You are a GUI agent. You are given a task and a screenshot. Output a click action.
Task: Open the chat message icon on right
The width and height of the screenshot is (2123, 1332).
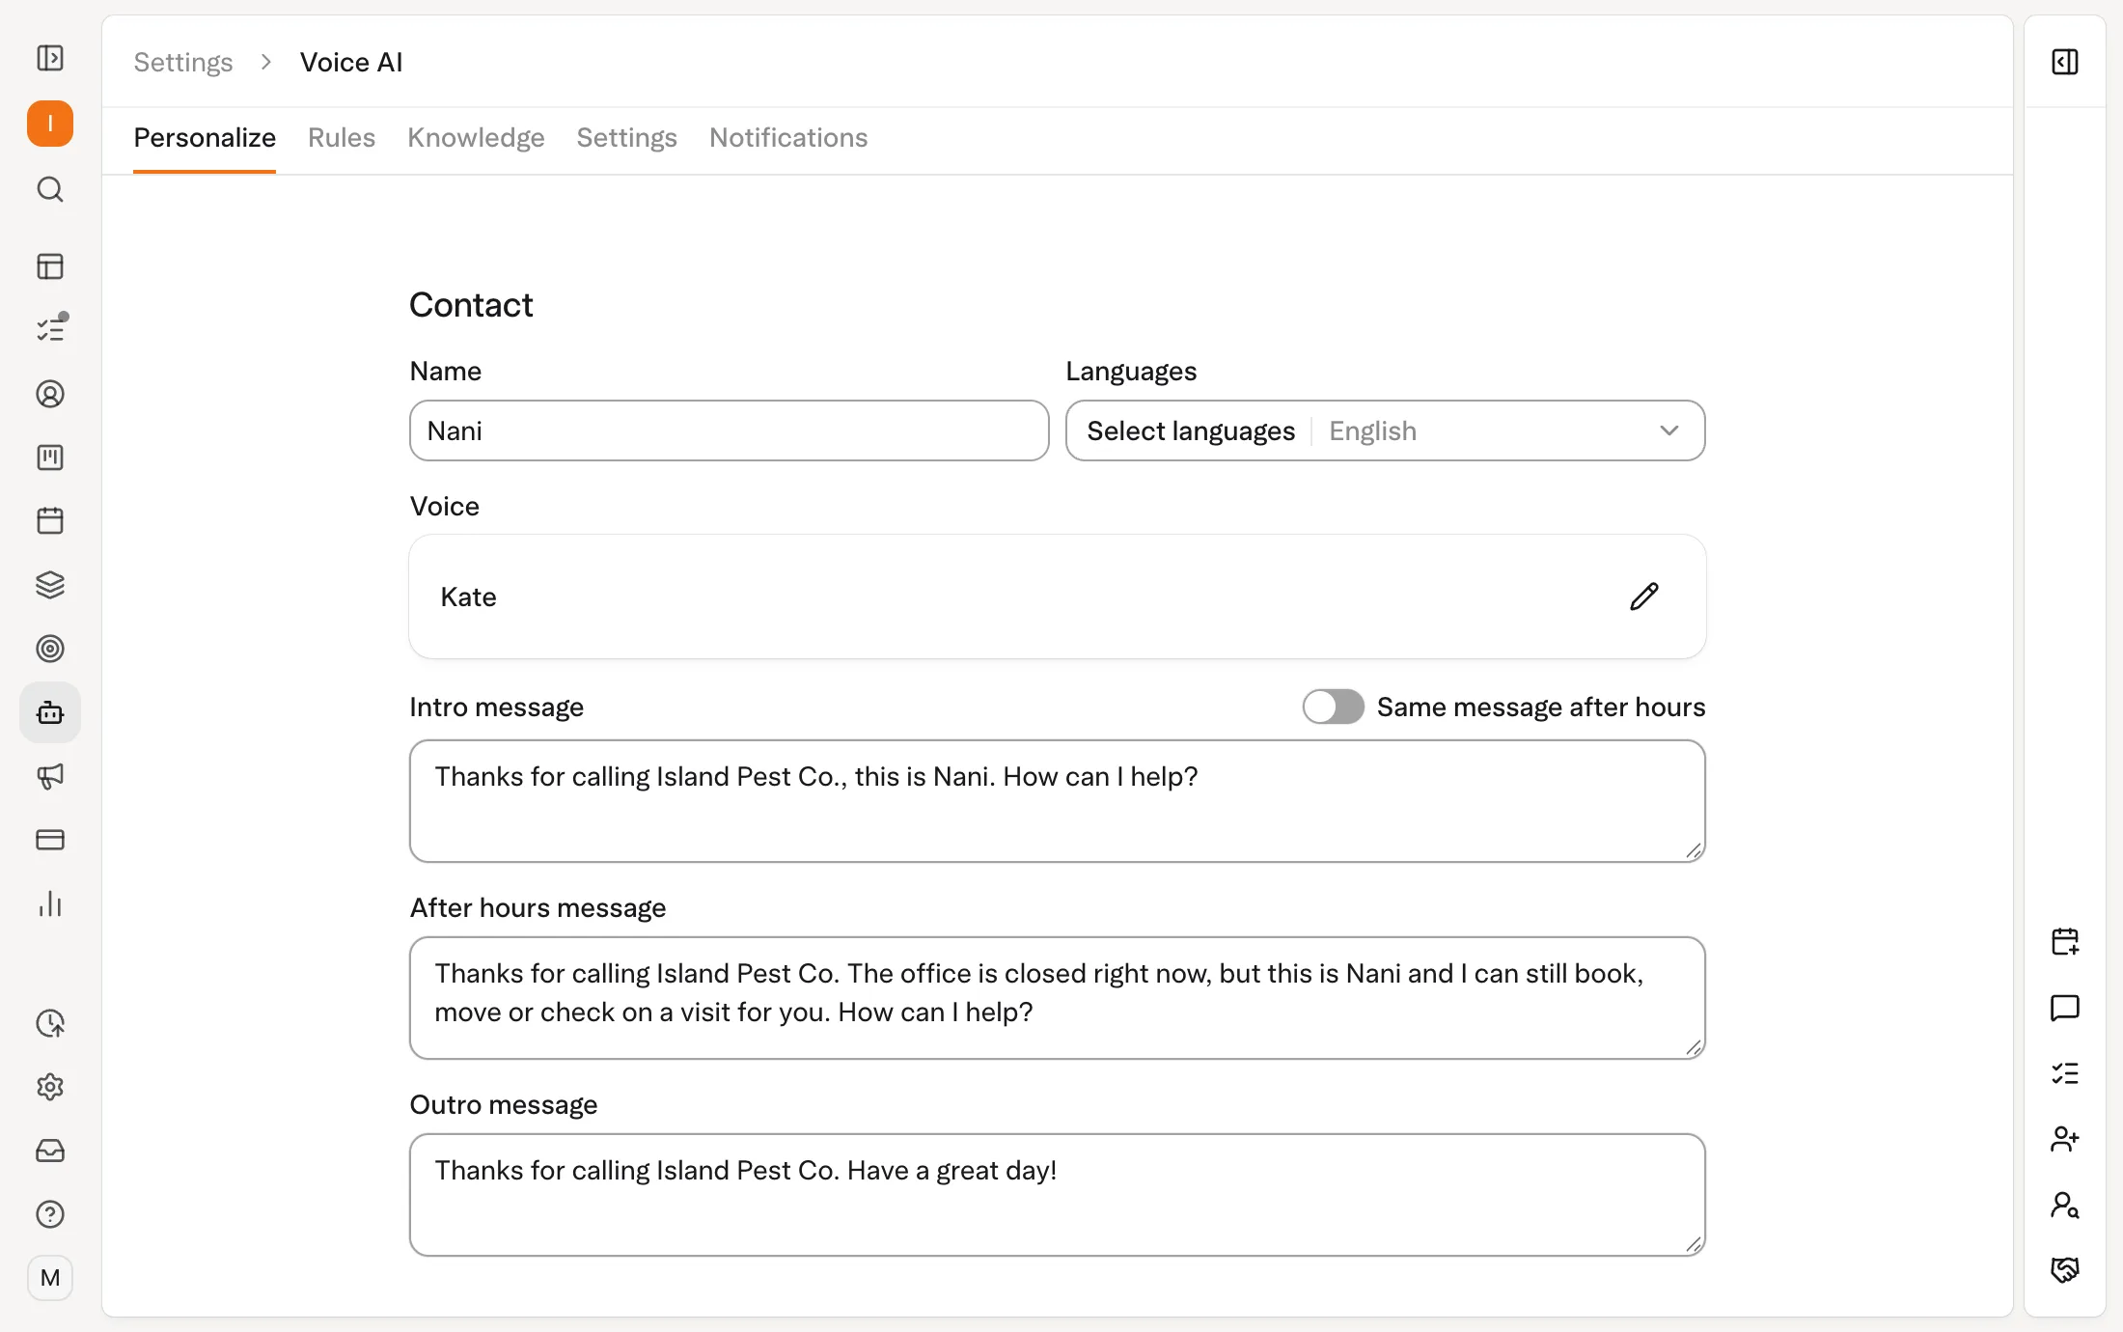tap(2065, 1008)
